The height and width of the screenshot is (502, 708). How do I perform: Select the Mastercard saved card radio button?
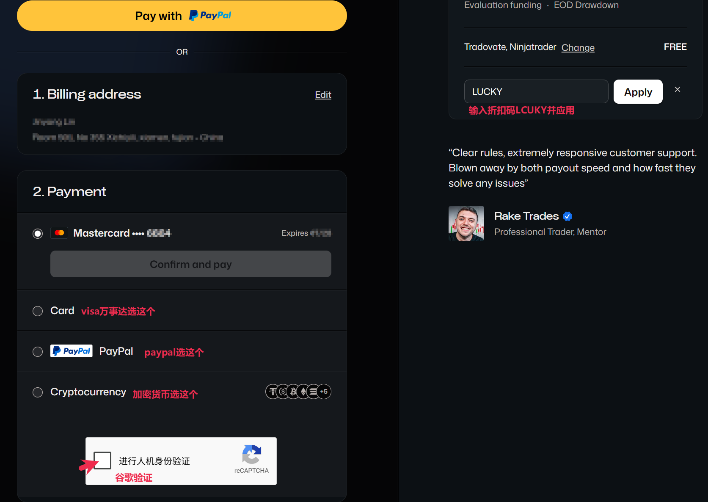pyautogui.click(x=38, y=234)
